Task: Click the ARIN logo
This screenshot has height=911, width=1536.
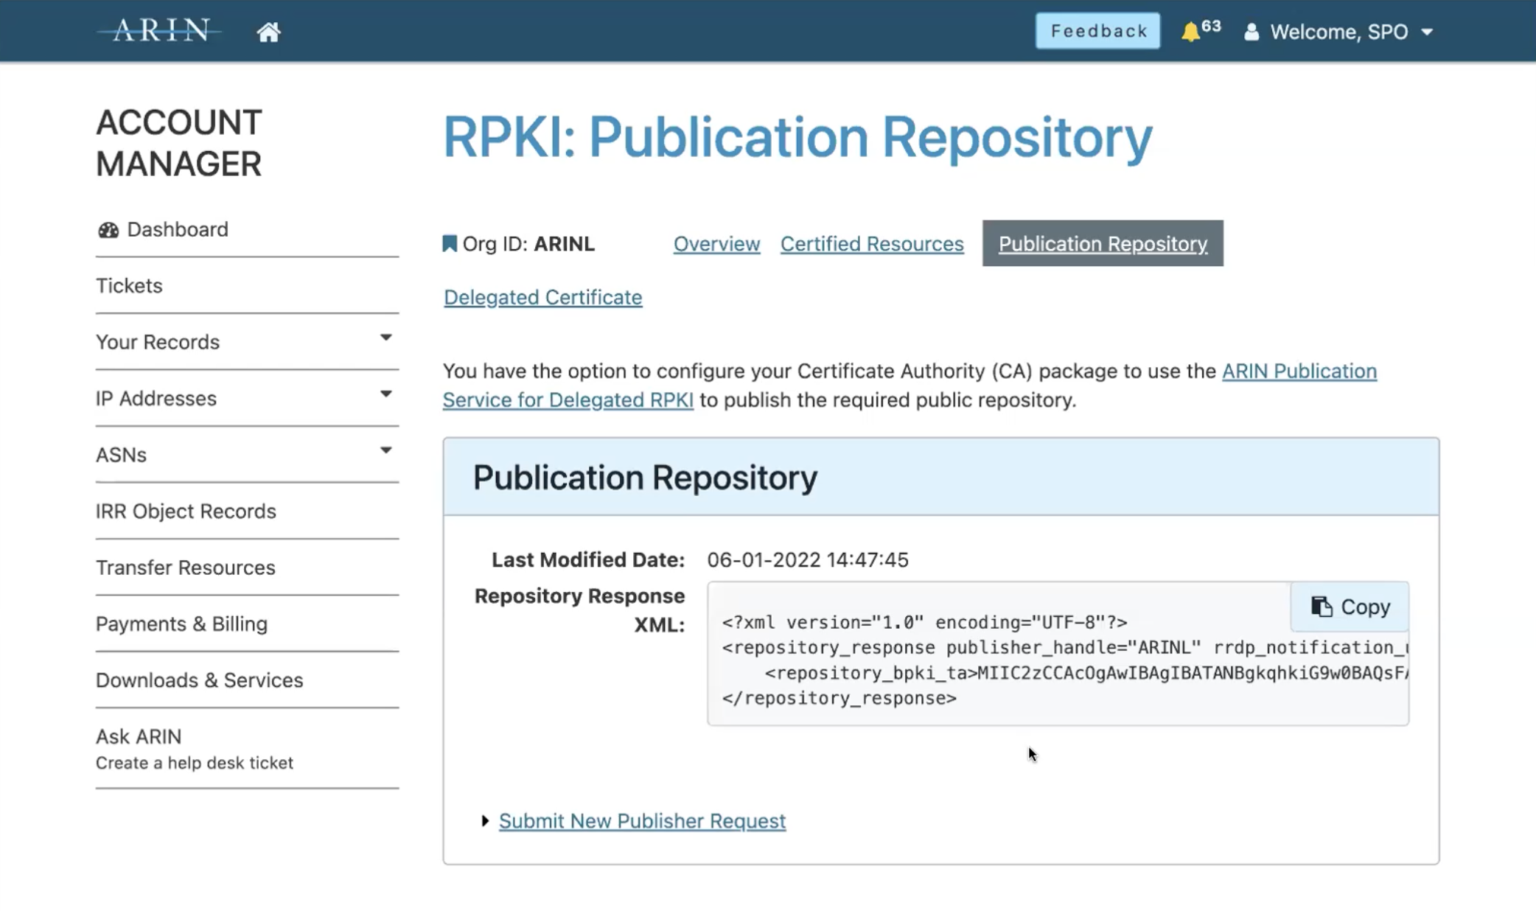Action: tap(160, 31)
